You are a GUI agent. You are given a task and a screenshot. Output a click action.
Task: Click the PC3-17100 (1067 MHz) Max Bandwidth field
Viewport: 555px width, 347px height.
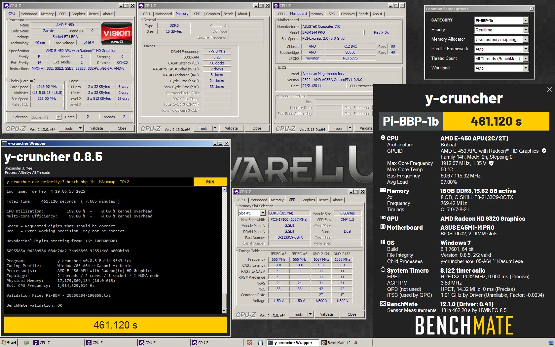coord(289,219)
